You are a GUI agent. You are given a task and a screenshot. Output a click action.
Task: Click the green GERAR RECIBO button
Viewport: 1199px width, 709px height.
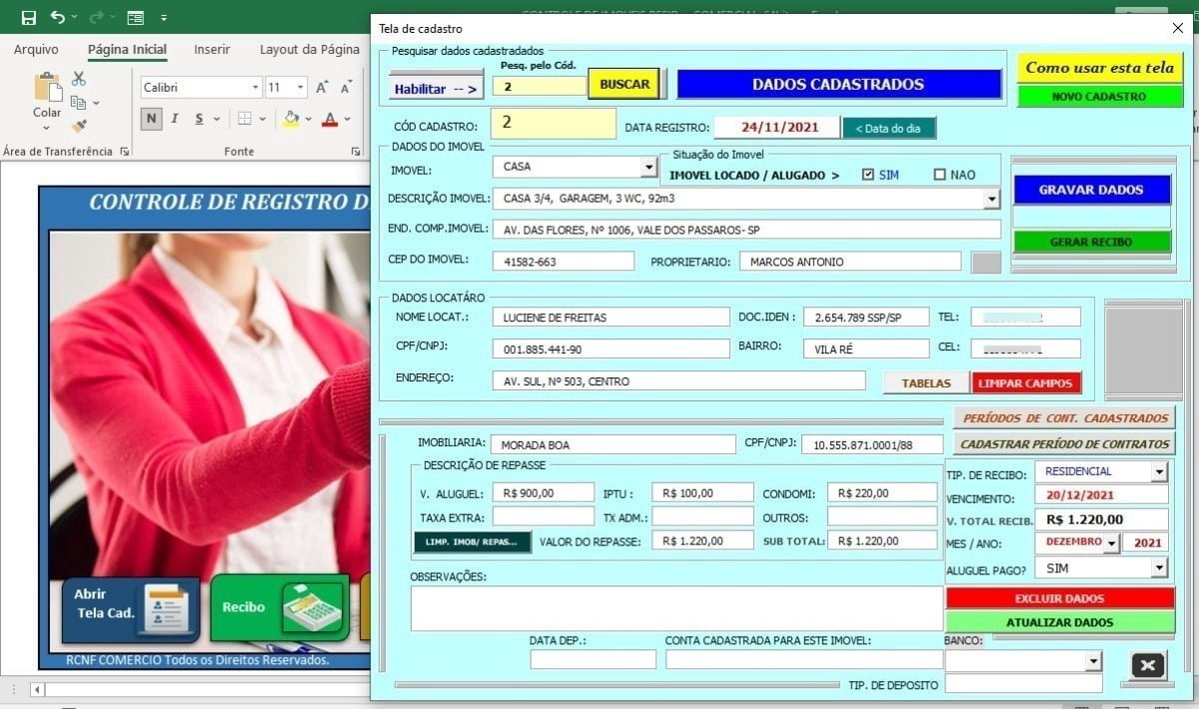[1091, 242]
